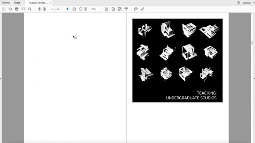Expand the left navigation pane

pyautogui.click(x=1, y=79)
